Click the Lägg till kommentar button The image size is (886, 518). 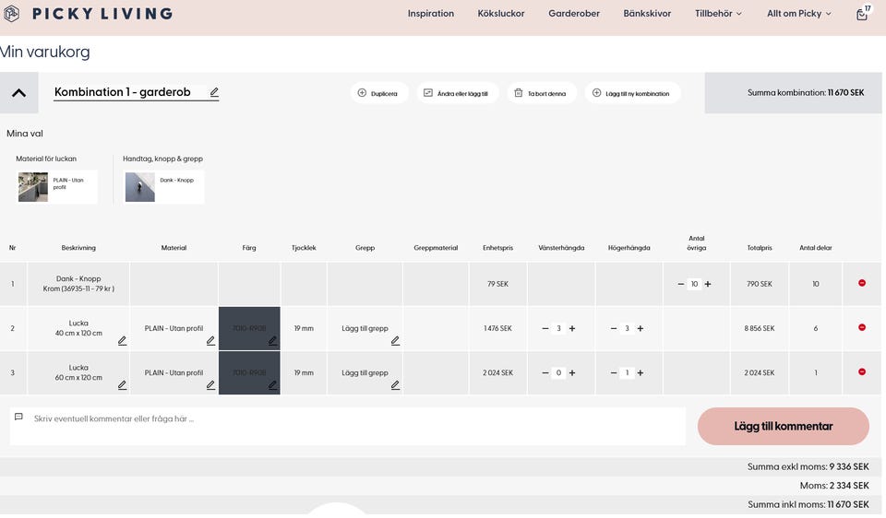[x=783, y=426]
